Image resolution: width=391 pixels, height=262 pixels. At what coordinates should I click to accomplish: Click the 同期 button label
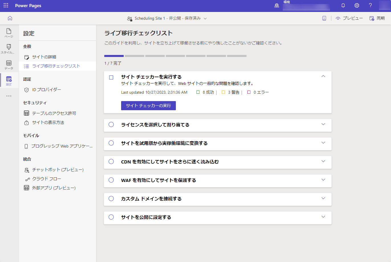click(381, 18)
